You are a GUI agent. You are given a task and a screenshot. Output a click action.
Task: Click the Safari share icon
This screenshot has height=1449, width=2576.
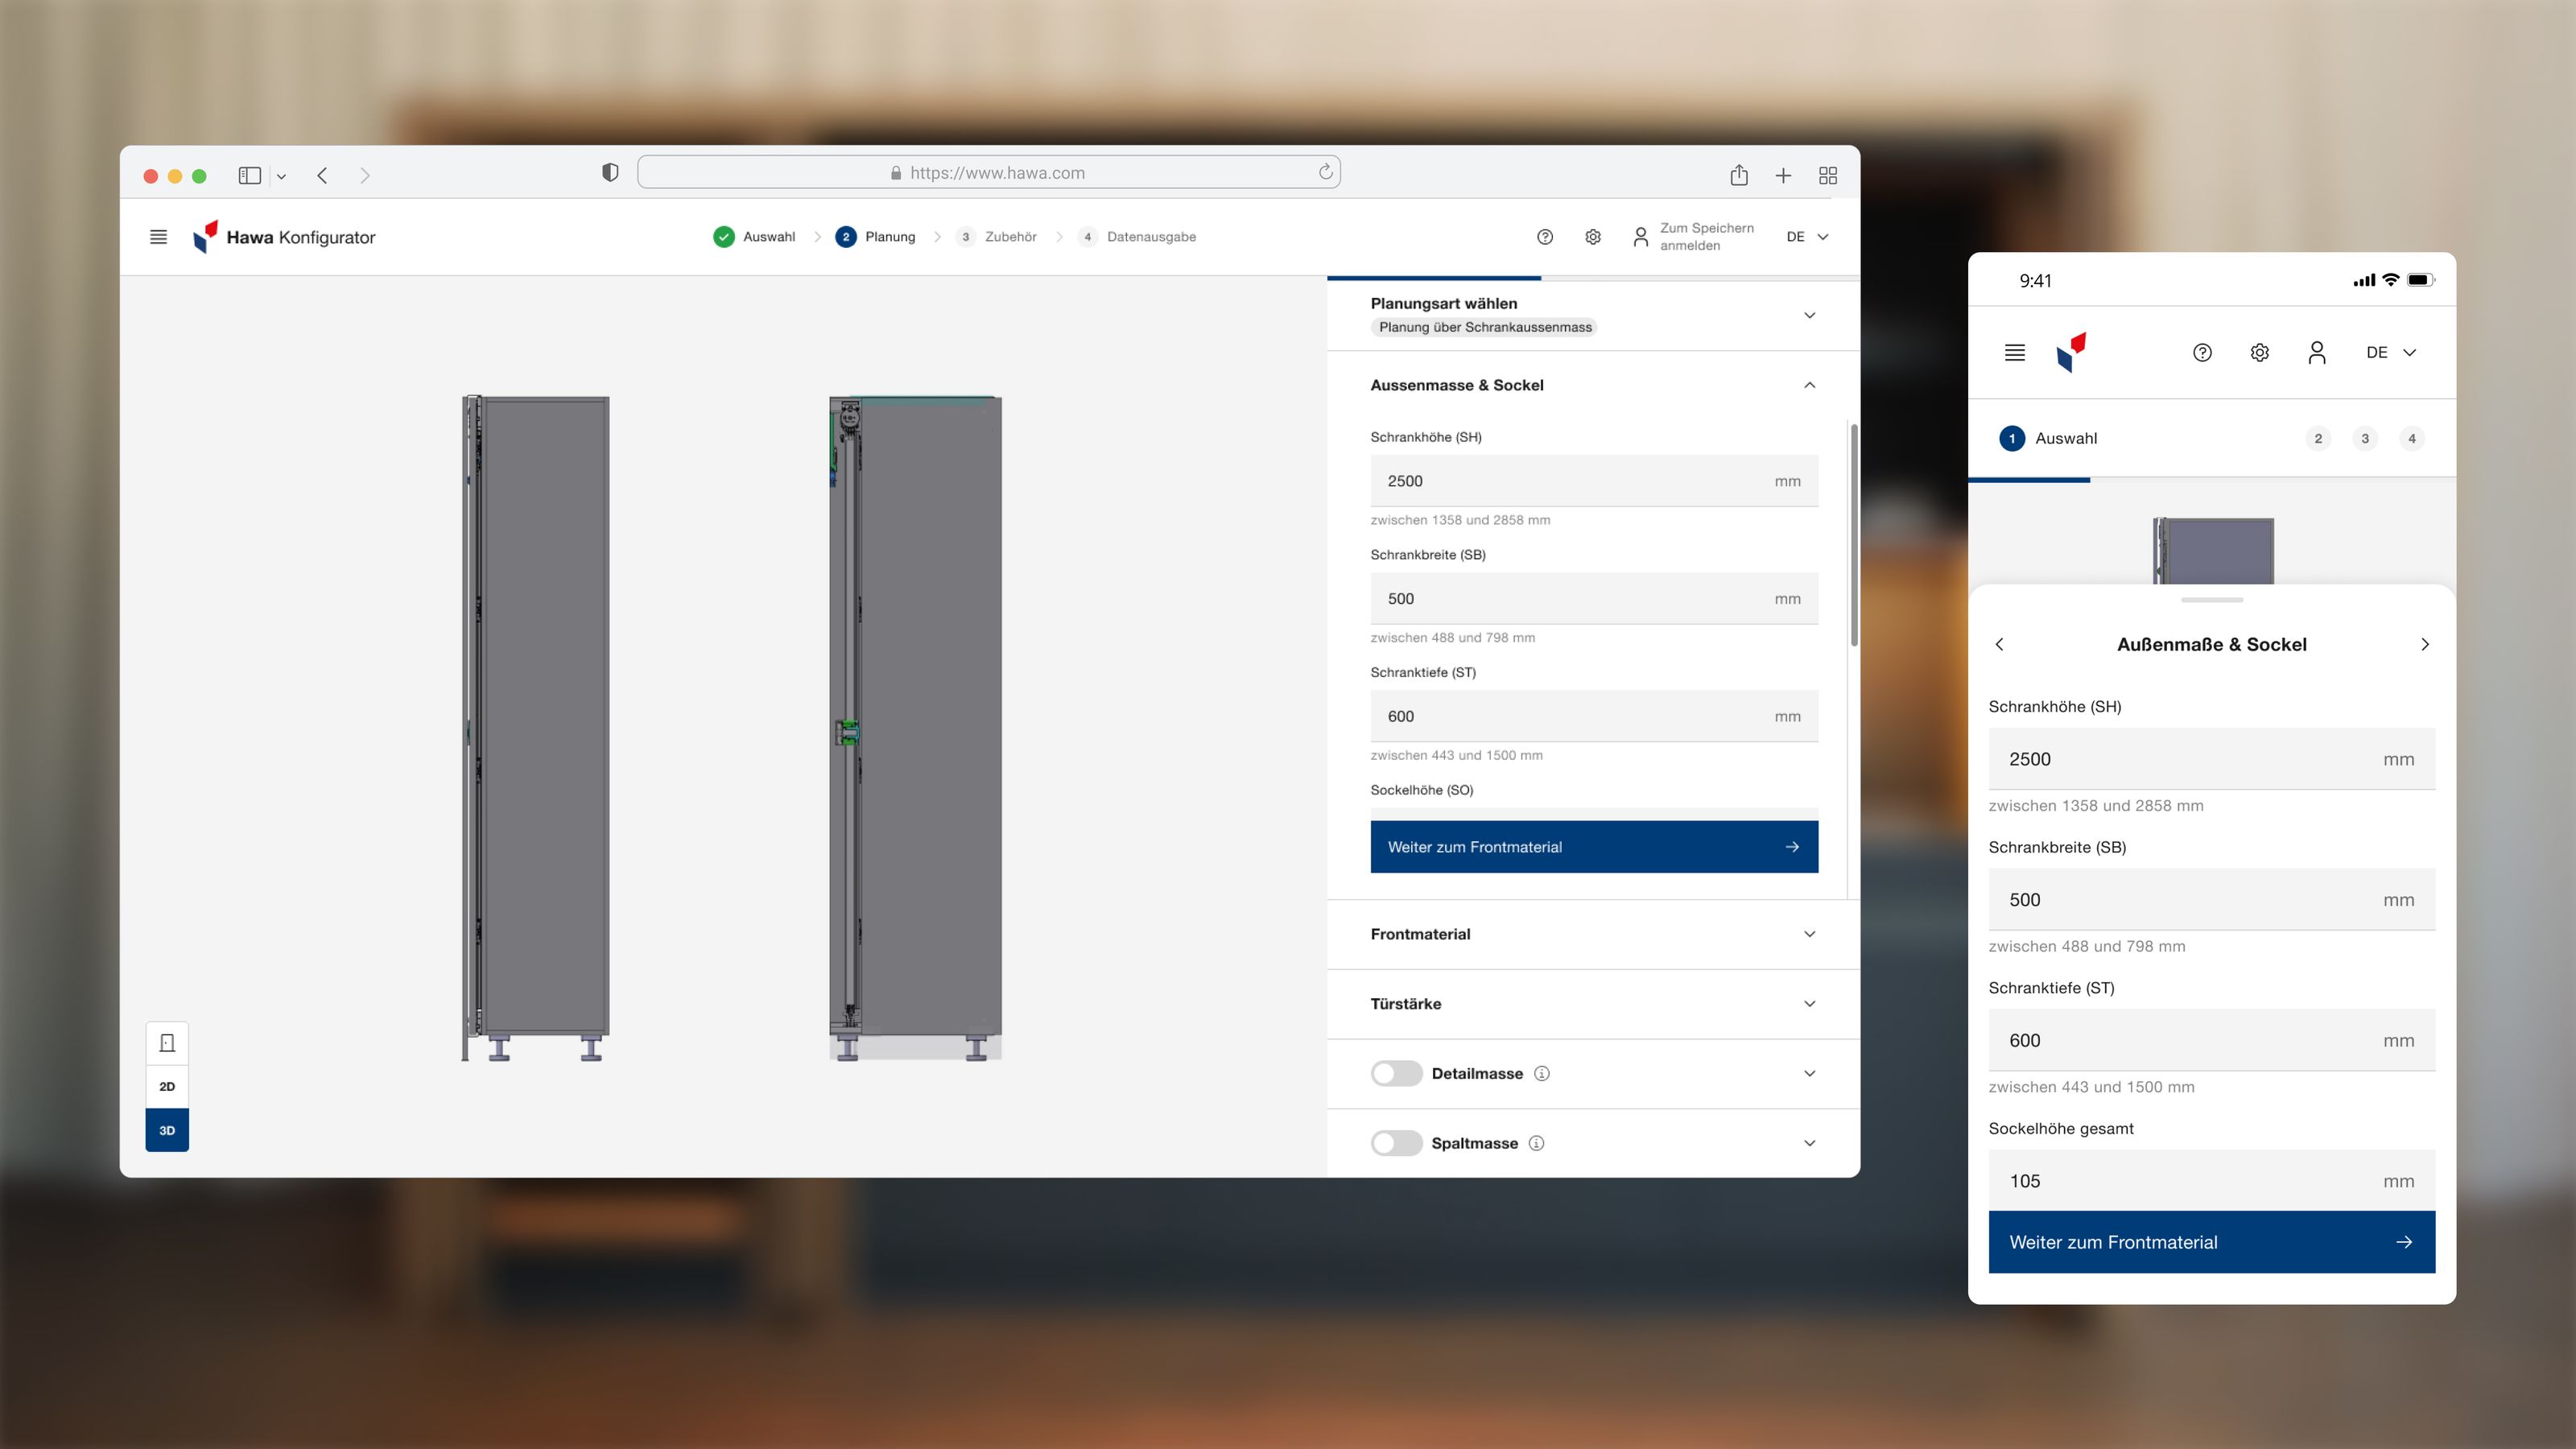tap(1739, 175)
